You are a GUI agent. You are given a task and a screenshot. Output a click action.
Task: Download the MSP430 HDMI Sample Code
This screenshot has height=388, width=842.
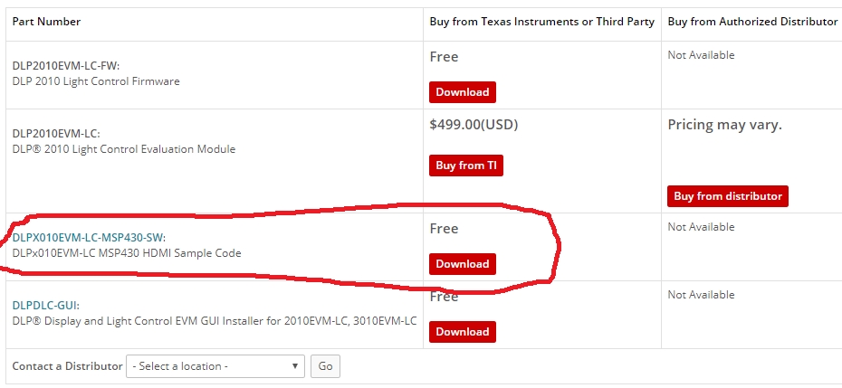coord(462,264)
